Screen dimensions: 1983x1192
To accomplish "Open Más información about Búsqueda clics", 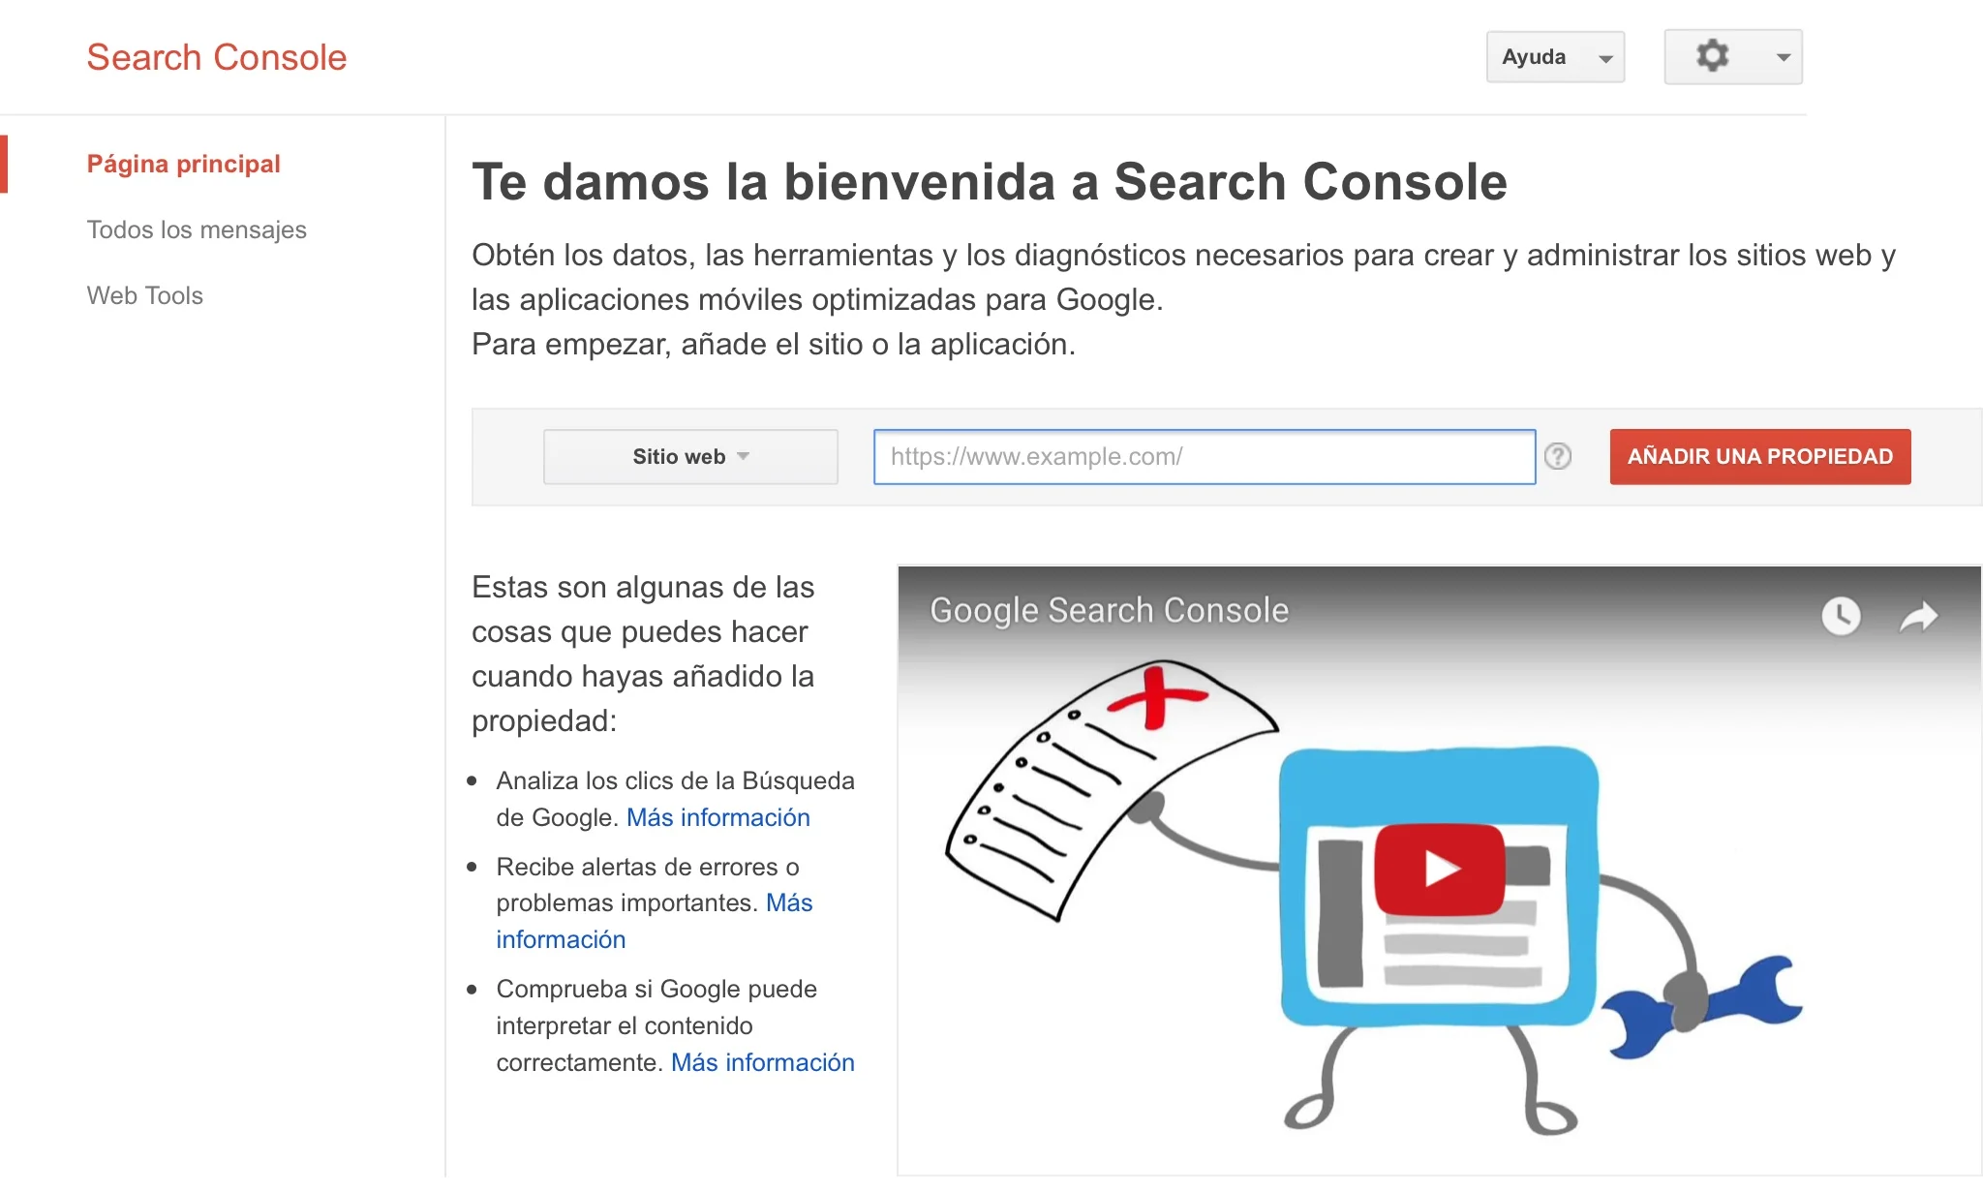I will (718, 817).
